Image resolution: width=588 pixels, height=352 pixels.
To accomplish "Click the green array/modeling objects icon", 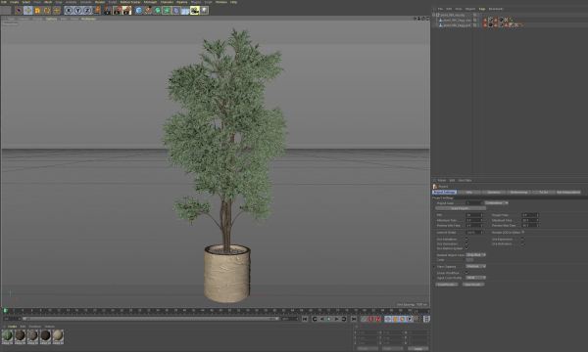I will point(167,11).
